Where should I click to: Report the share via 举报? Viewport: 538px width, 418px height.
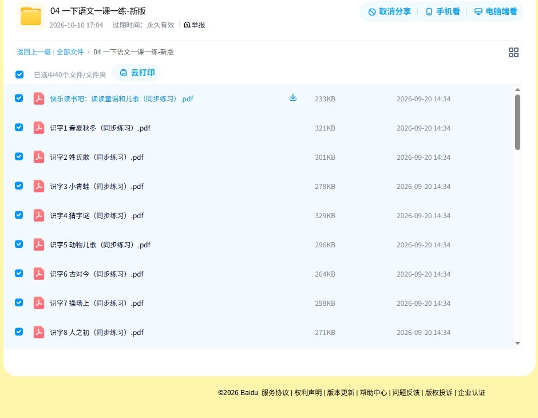(x=195, y=25)
